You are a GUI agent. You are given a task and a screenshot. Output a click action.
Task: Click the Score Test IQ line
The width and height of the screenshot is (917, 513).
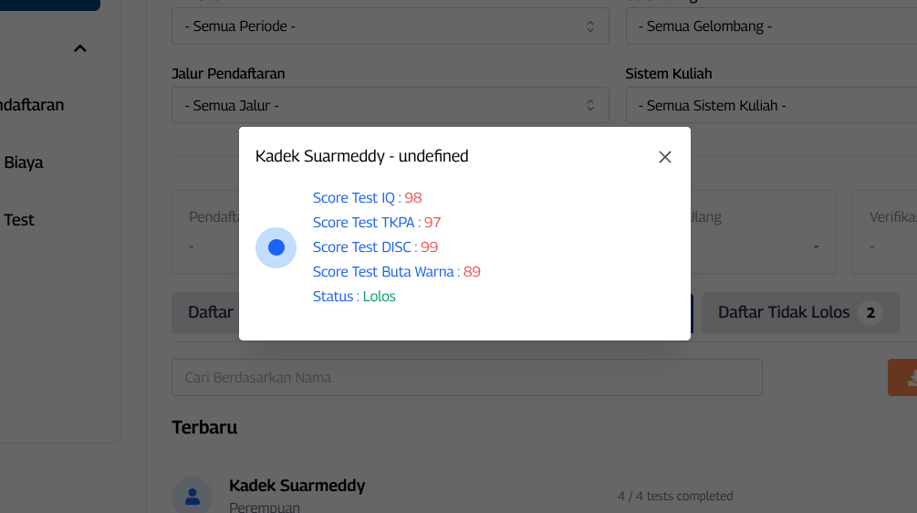click(367, 198)
